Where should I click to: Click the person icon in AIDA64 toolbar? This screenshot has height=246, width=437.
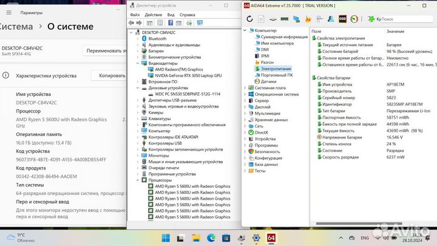pos(331,19)
